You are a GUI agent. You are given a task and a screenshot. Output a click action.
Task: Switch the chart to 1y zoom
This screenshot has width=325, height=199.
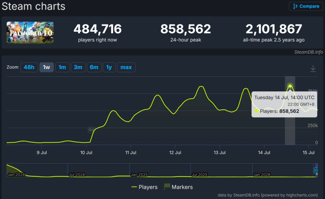[x=109, y=67]
